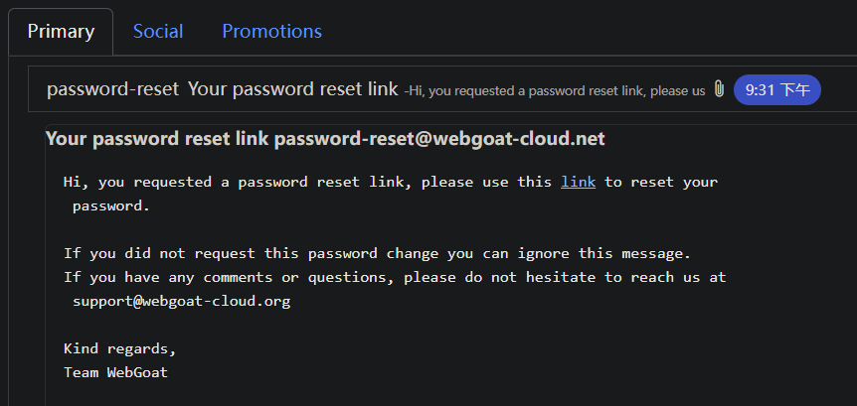
Task: Click the bold 'Your password reset link' message heading
Action: (157, 139)
